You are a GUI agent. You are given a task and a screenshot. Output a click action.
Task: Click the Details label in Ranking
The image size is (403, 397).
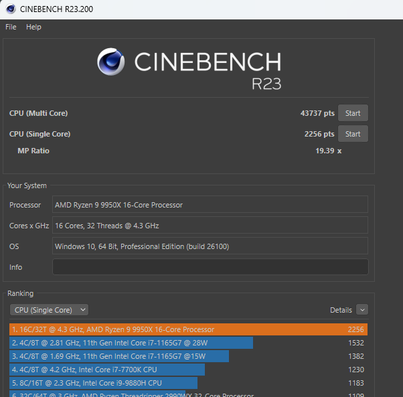pos(341,310)
